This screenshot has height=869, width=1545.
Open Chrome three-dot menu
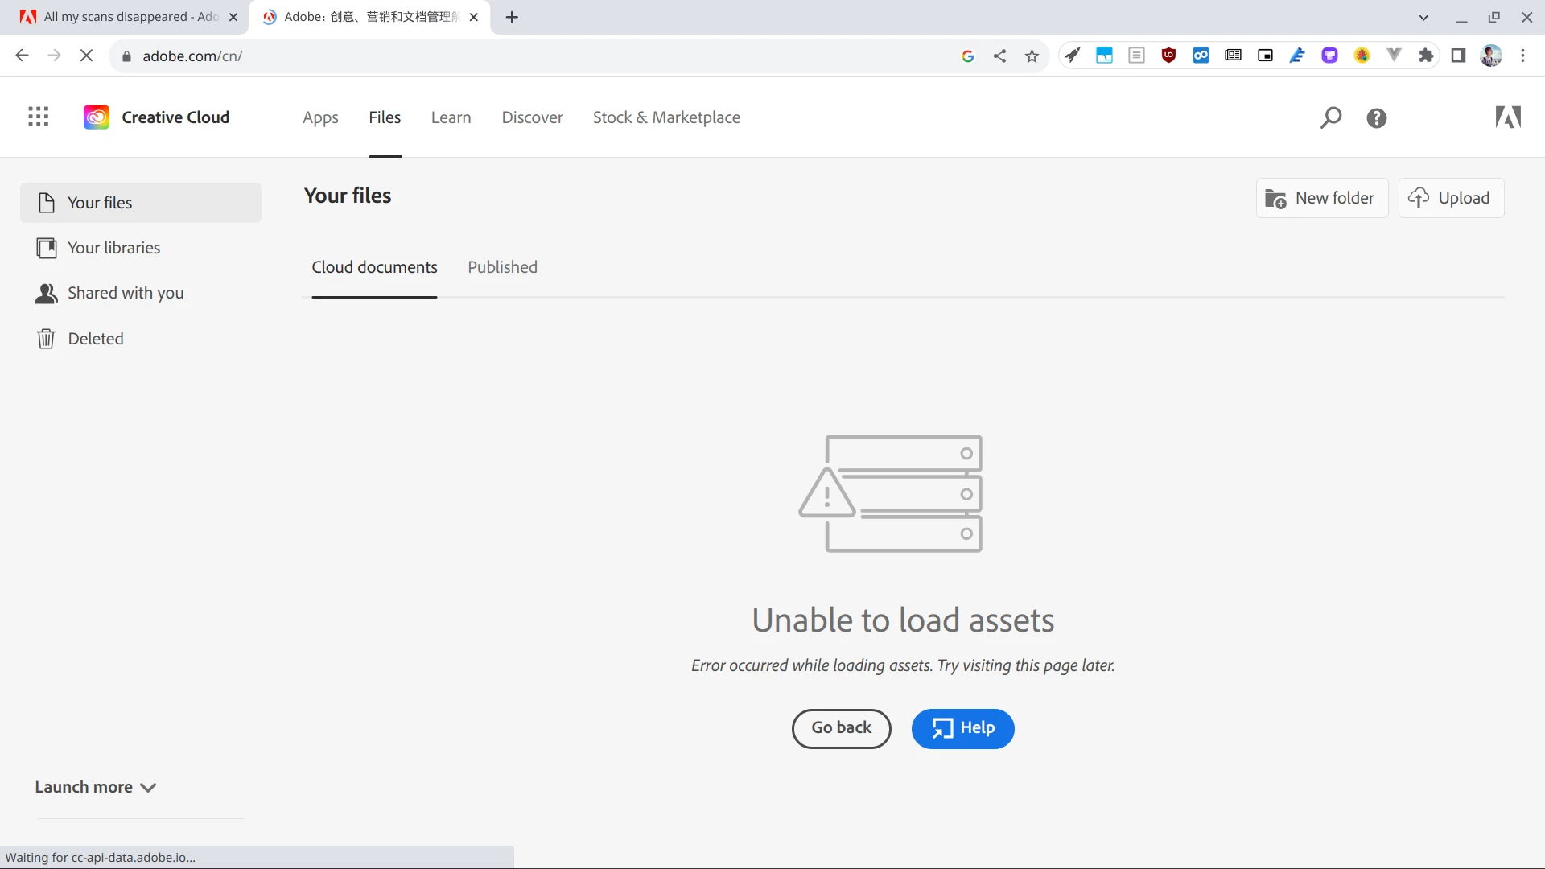(1522, 56)
